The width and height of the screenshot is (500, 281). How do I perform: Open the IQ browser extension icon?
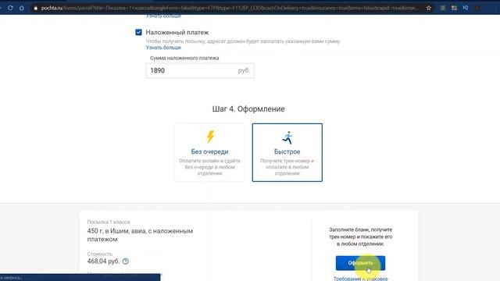tap(466, 8)
